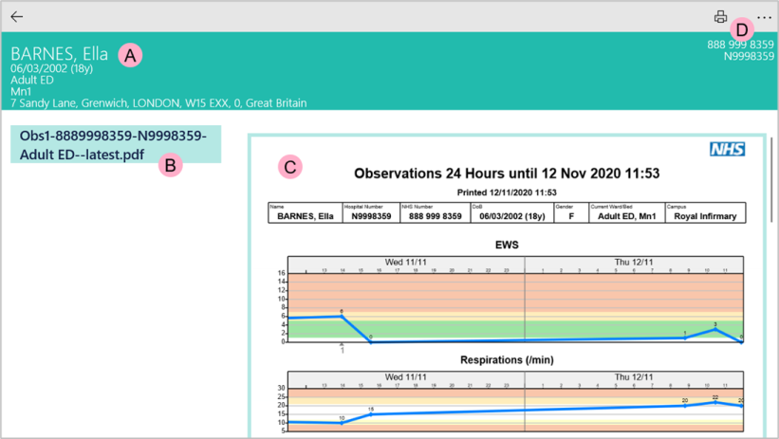Open the three-dot more options menu
The height and width of the screenshot is (439, 779).
(x=764, y=17)
